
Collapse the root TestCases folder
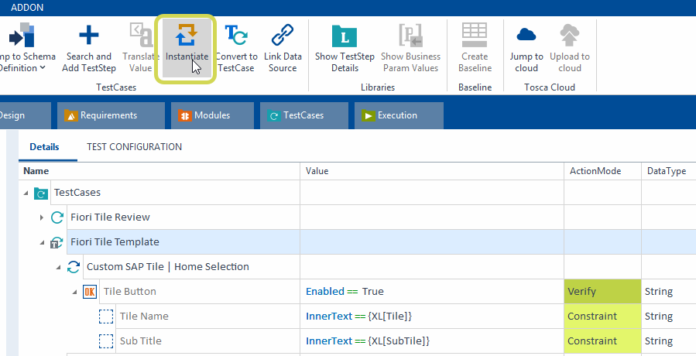[x=26, y=193]
